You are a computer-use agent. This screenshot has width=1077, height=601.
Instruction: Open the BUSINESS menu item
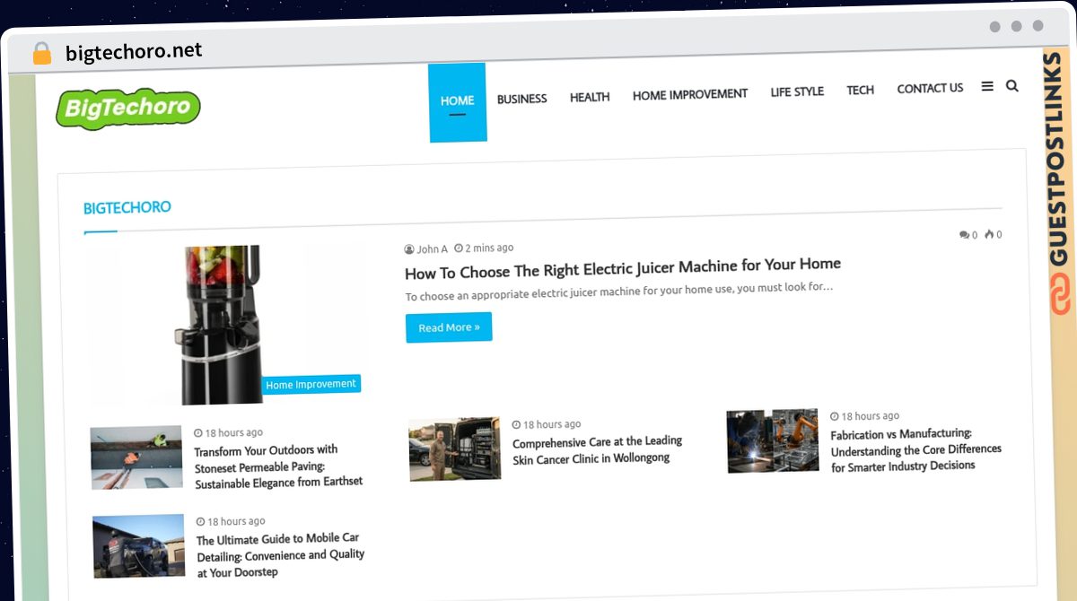click(521, 99)
